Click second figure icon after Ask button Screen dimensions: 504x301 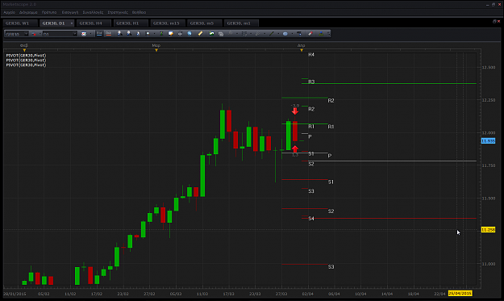(x=129, y=33)
